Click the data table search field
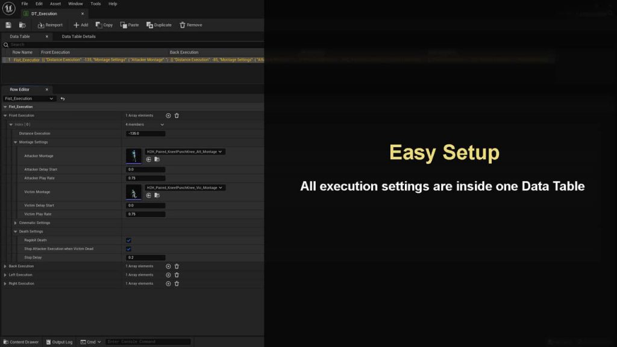Image resolution: width=617 pixels, height=347 pixels. (x=134, y=45)
